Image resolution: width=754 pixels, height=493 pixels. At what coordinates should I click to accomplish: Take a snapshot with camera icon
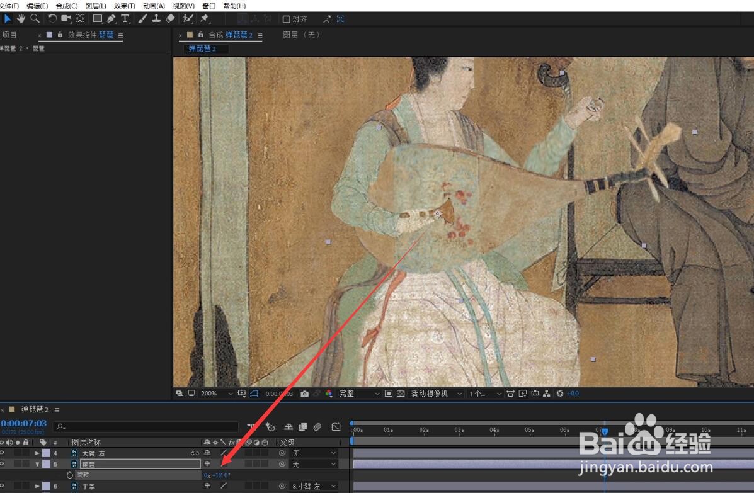click(304, 394)
